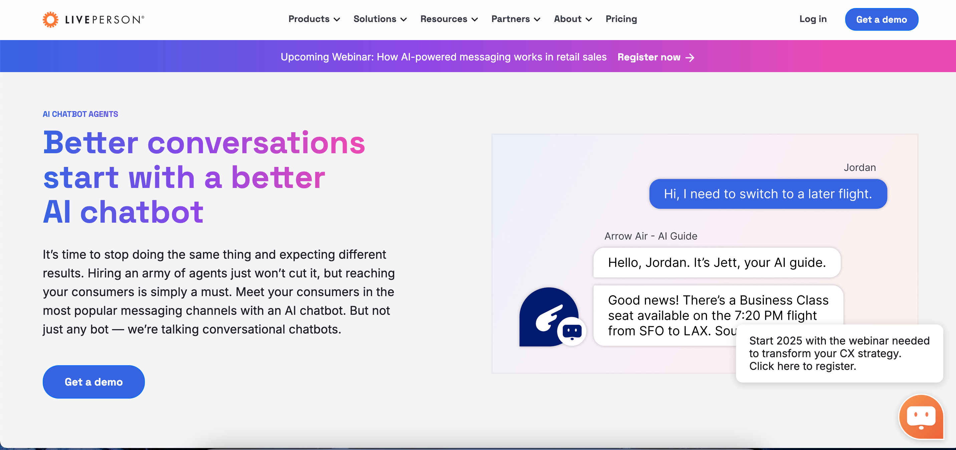956x450 pixels.
Task: Click Jordan's later flight chat bubble
Action: pyautogui.click(x=767, y=194)
